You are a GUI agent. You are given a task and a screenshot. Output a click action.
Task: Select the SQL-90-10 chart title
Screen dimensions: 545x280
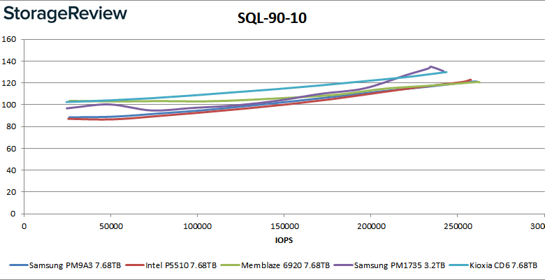[x=272, y=19]
